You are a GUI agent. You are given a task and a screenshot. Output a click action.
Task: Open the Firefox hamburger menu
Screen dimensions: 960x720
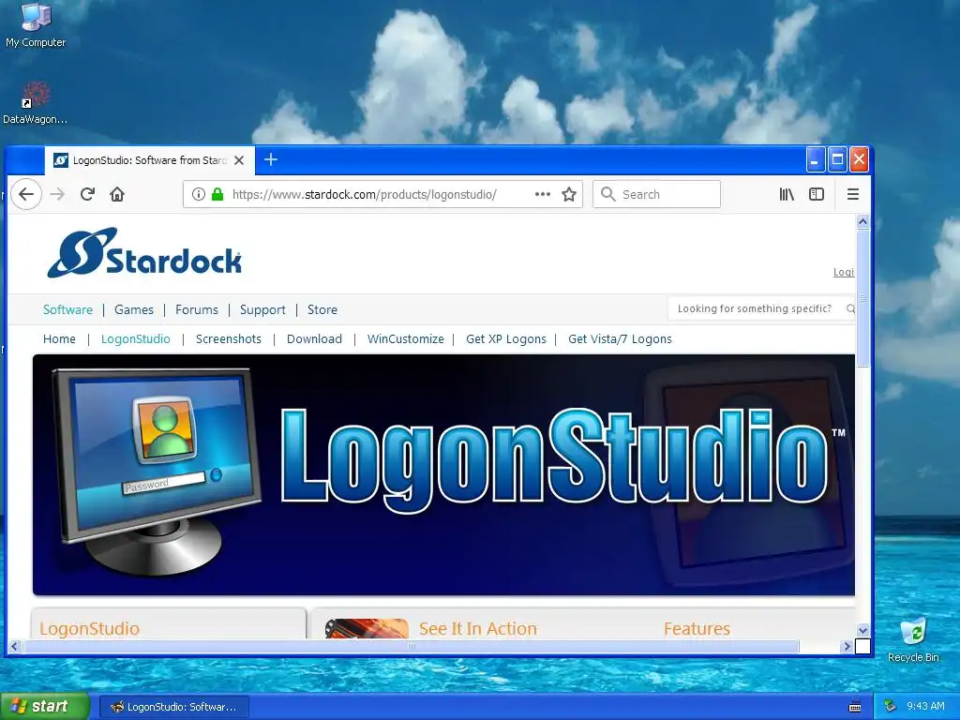click(x=852, y=195)
